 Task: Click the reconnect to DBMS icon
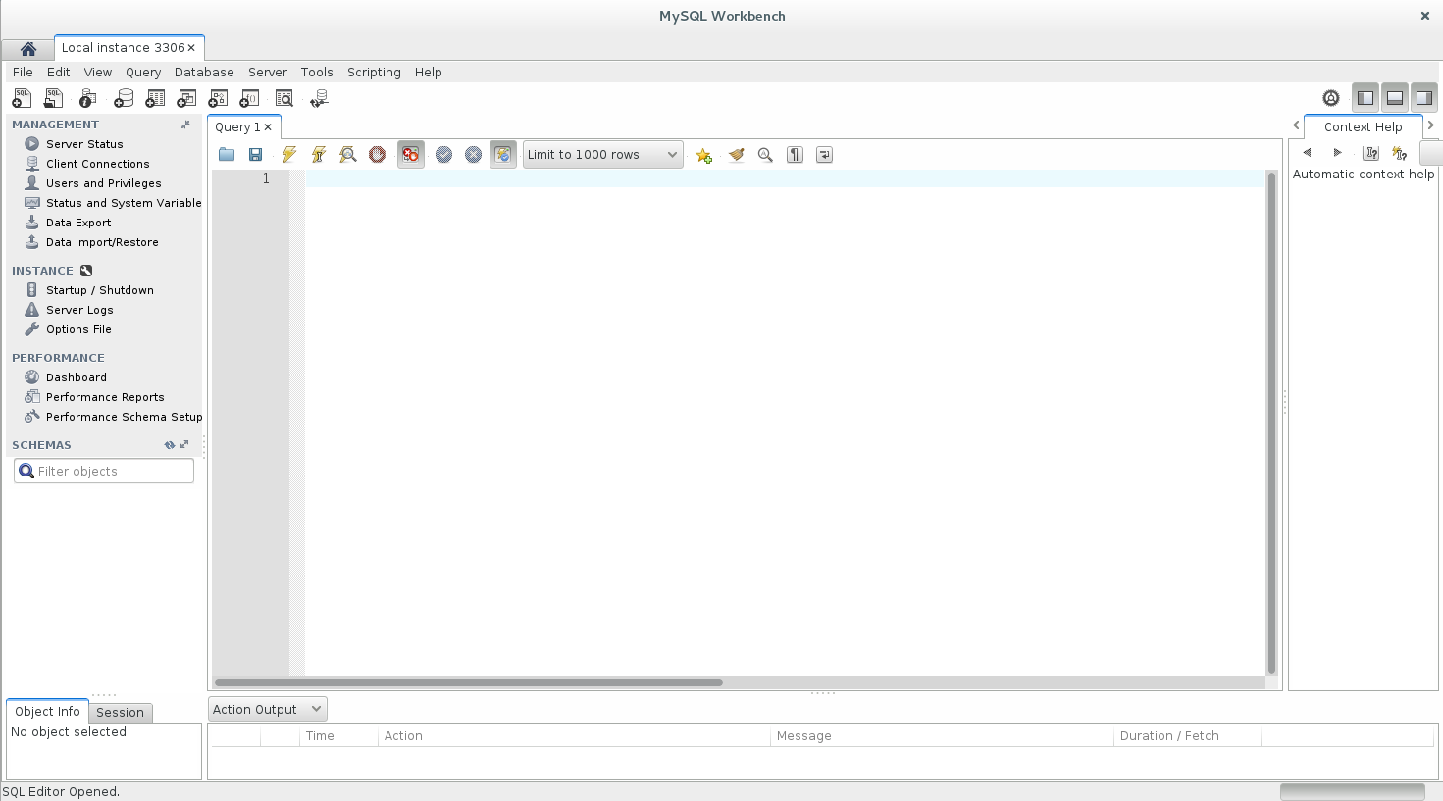coord(319,98)
